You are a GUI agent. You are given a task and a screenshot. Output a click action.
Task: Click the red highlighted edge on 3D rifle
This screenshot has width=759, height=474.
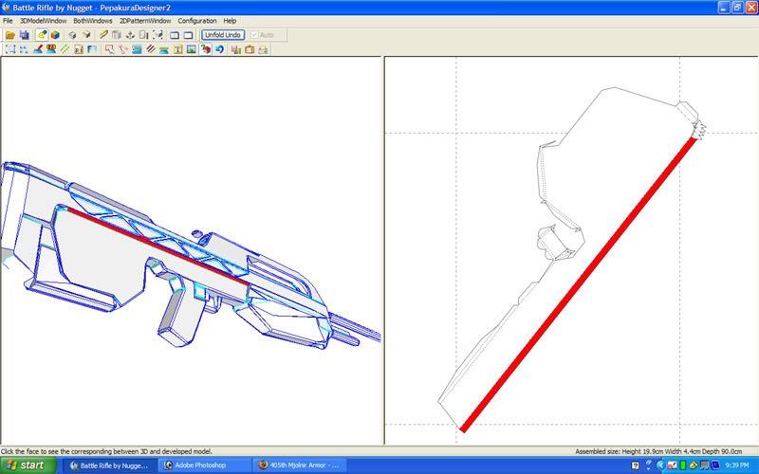tap(157, 246)
